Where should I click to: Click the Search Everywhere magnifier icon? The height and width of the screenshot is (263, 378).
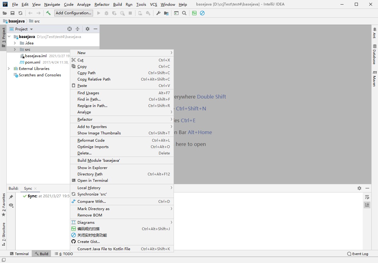pyautogui.click(x=184, y=13)
